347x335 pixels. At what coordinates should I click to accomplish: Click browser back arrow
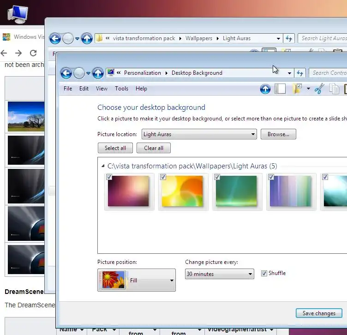[4, 53]
